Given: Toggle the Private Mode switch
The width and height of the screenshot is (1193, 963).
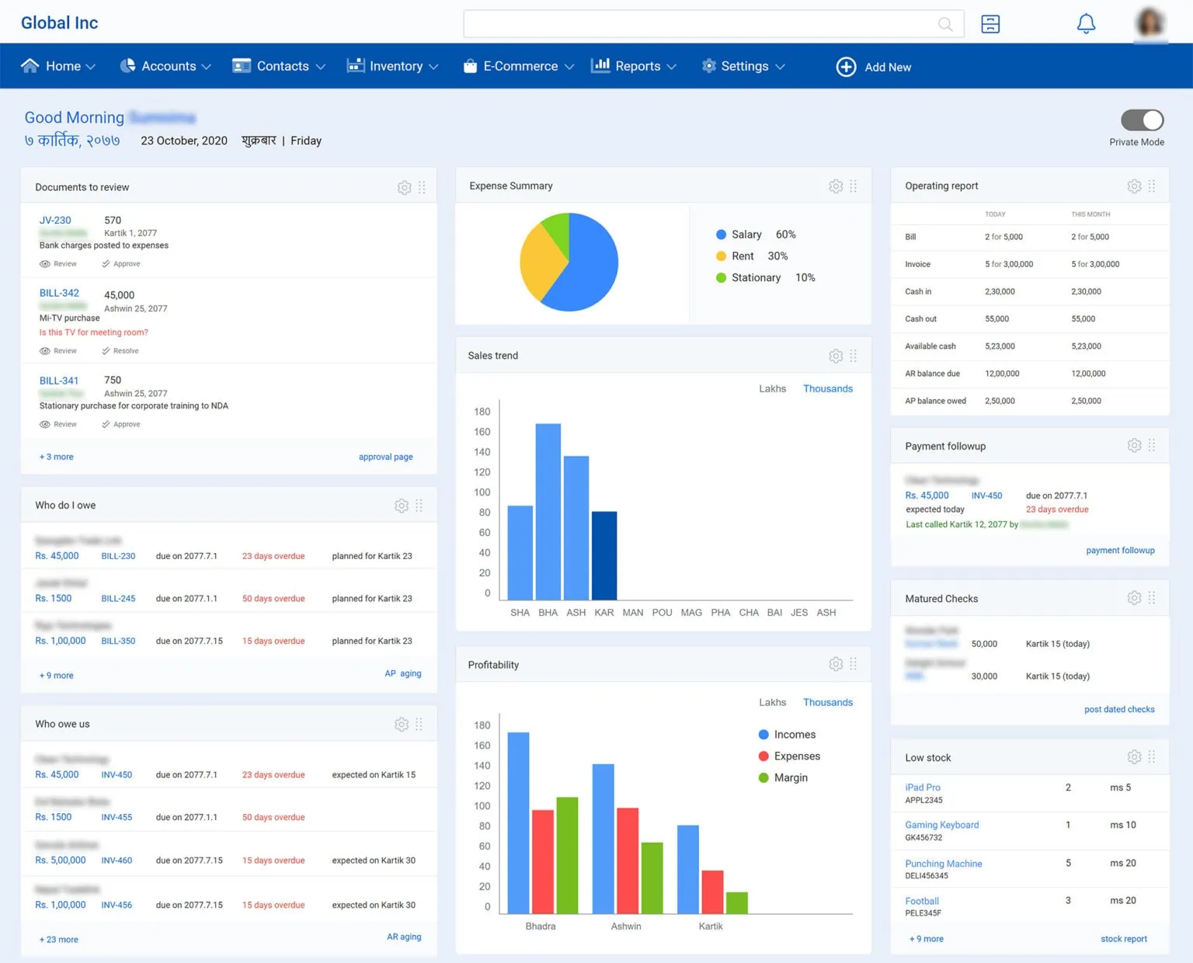Looking at the screenshot, I should click(1142, 120).
